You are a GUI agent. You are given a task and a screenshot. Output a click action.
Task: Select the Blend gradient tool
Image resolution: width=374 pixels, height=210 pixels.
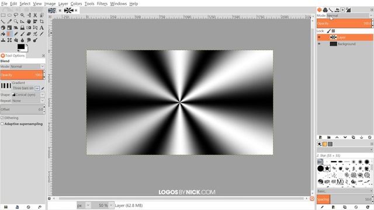tap(9, 34)
